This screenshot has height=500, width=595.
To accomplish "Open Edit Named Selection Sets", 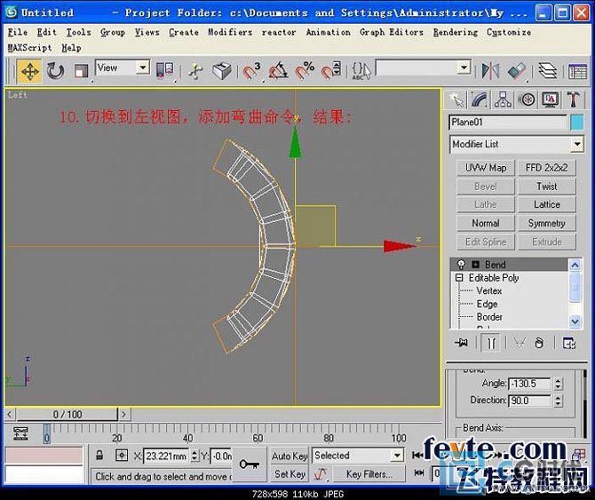I will [x=361, y=71].
